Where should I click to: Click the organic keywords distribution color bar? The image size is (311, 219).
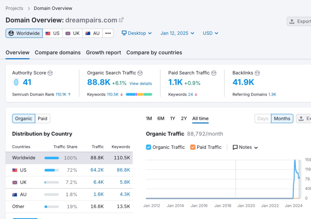pyautogui.click(x=139, y=94)
